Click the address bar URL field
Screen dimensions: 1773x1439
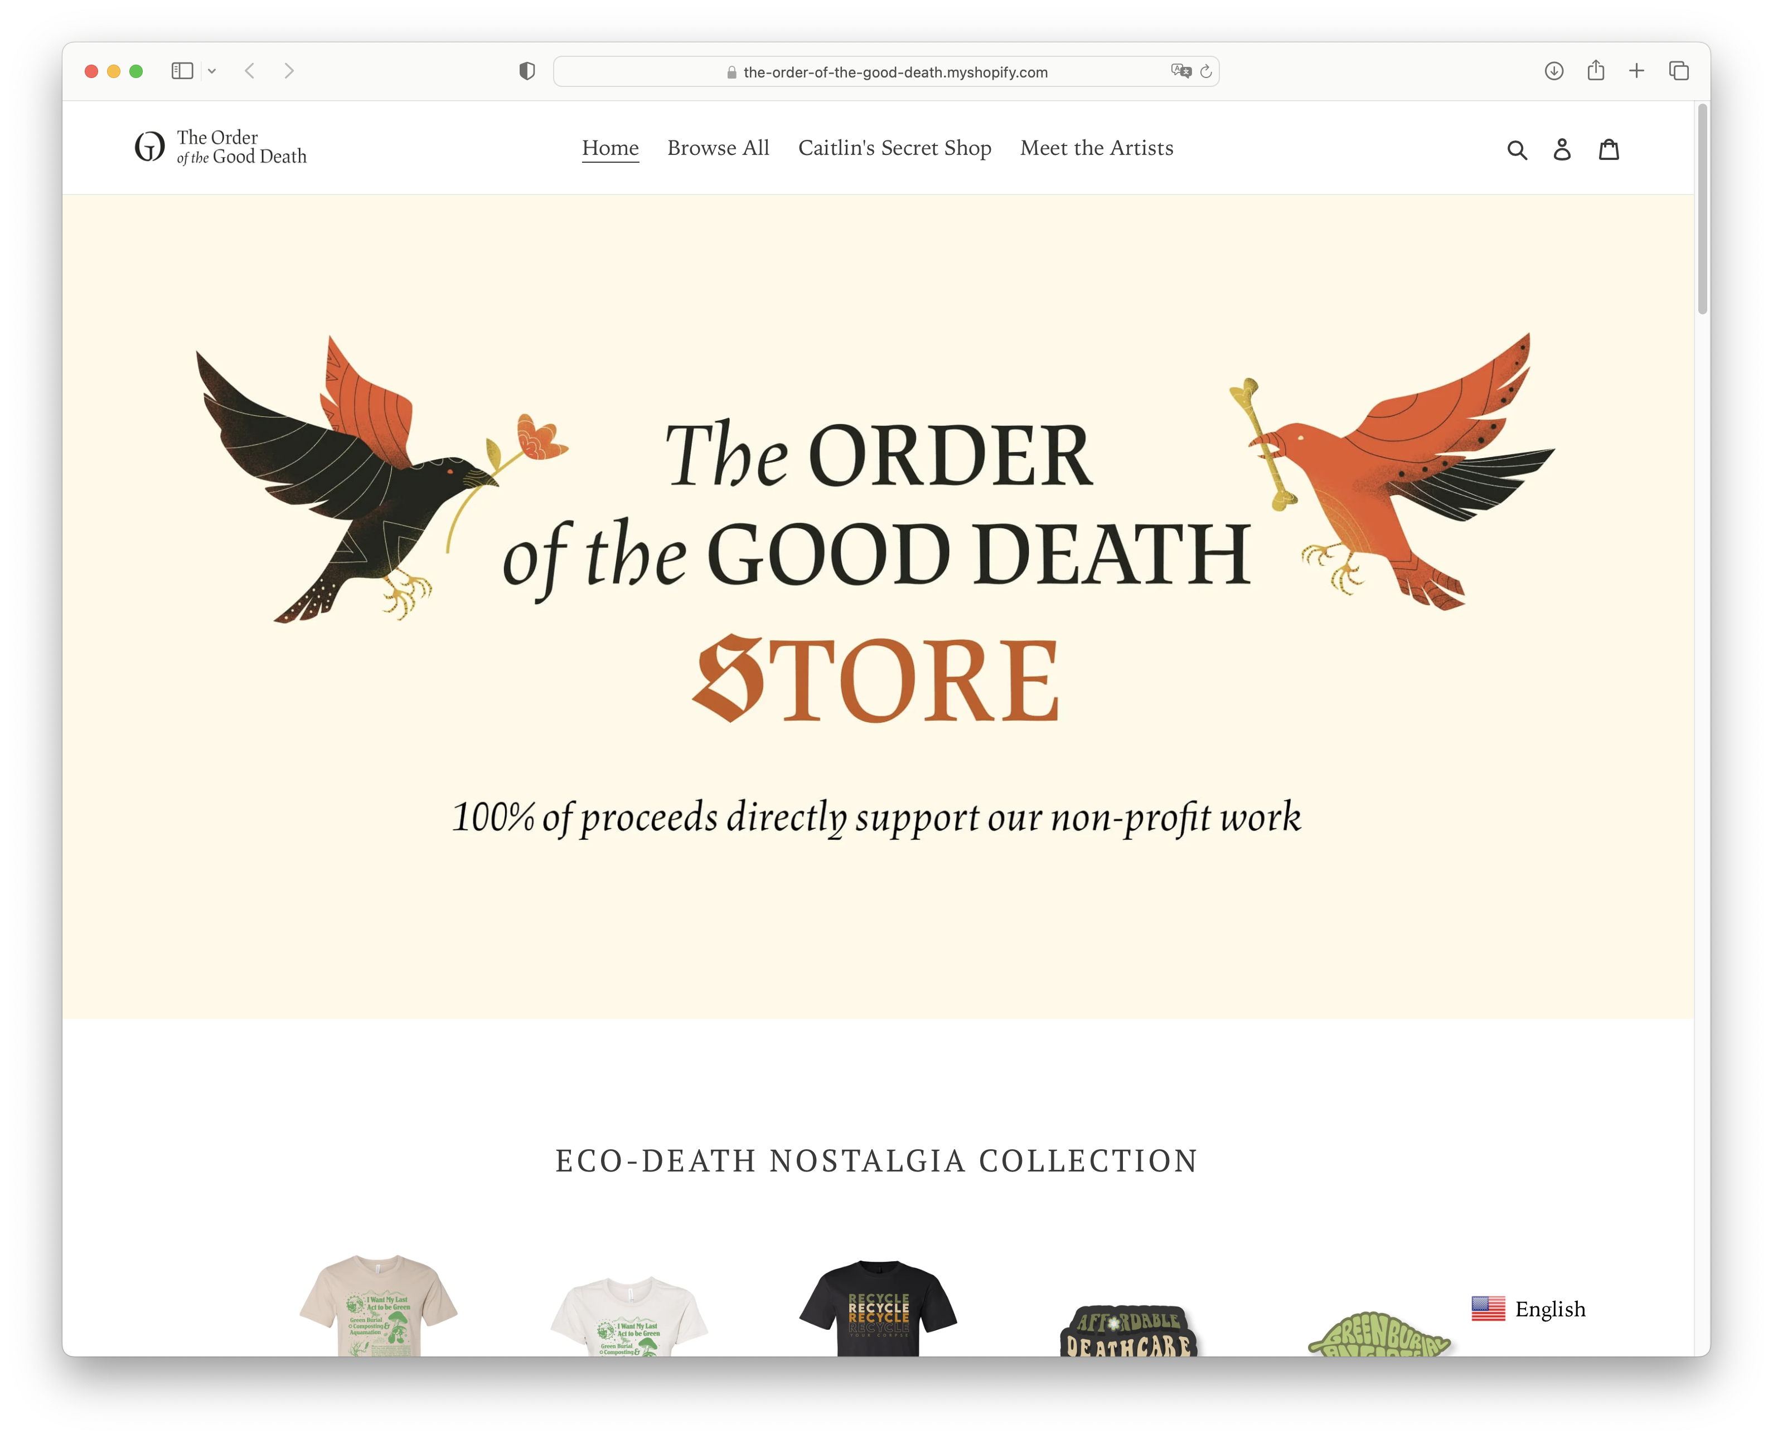point(886,72)
